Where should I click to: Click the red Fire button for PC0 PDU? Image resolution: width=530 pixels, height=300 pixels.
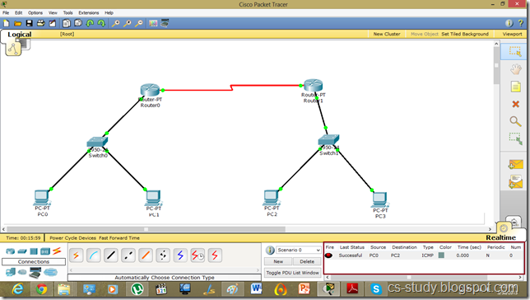tap(328, 255)
